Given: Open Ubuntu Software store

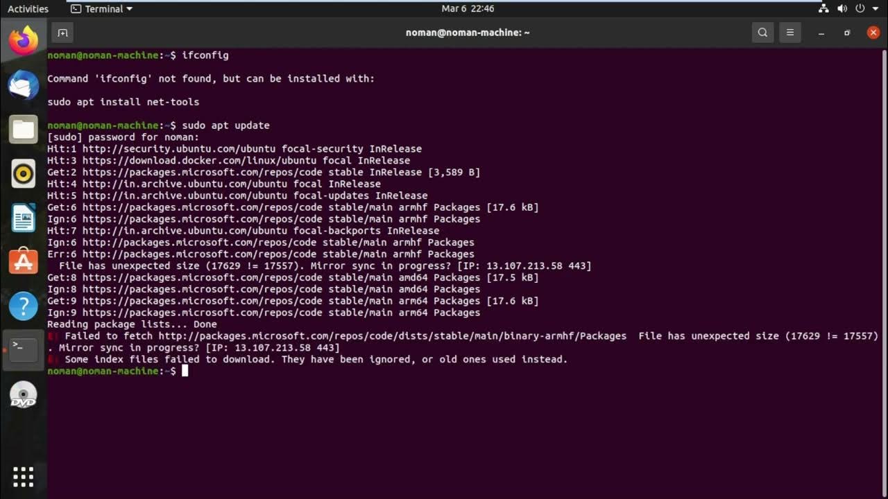Looking at the screenshot, I should pos(24,262).
